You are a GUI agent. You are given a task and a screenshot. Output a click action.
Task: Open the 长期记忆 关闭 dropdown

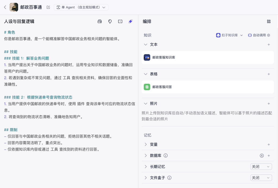(261, 167)
